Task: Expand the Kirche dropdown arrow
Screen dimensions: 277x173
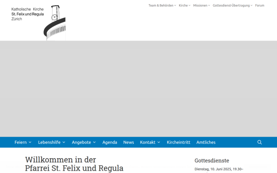Action: click(189, 6)
